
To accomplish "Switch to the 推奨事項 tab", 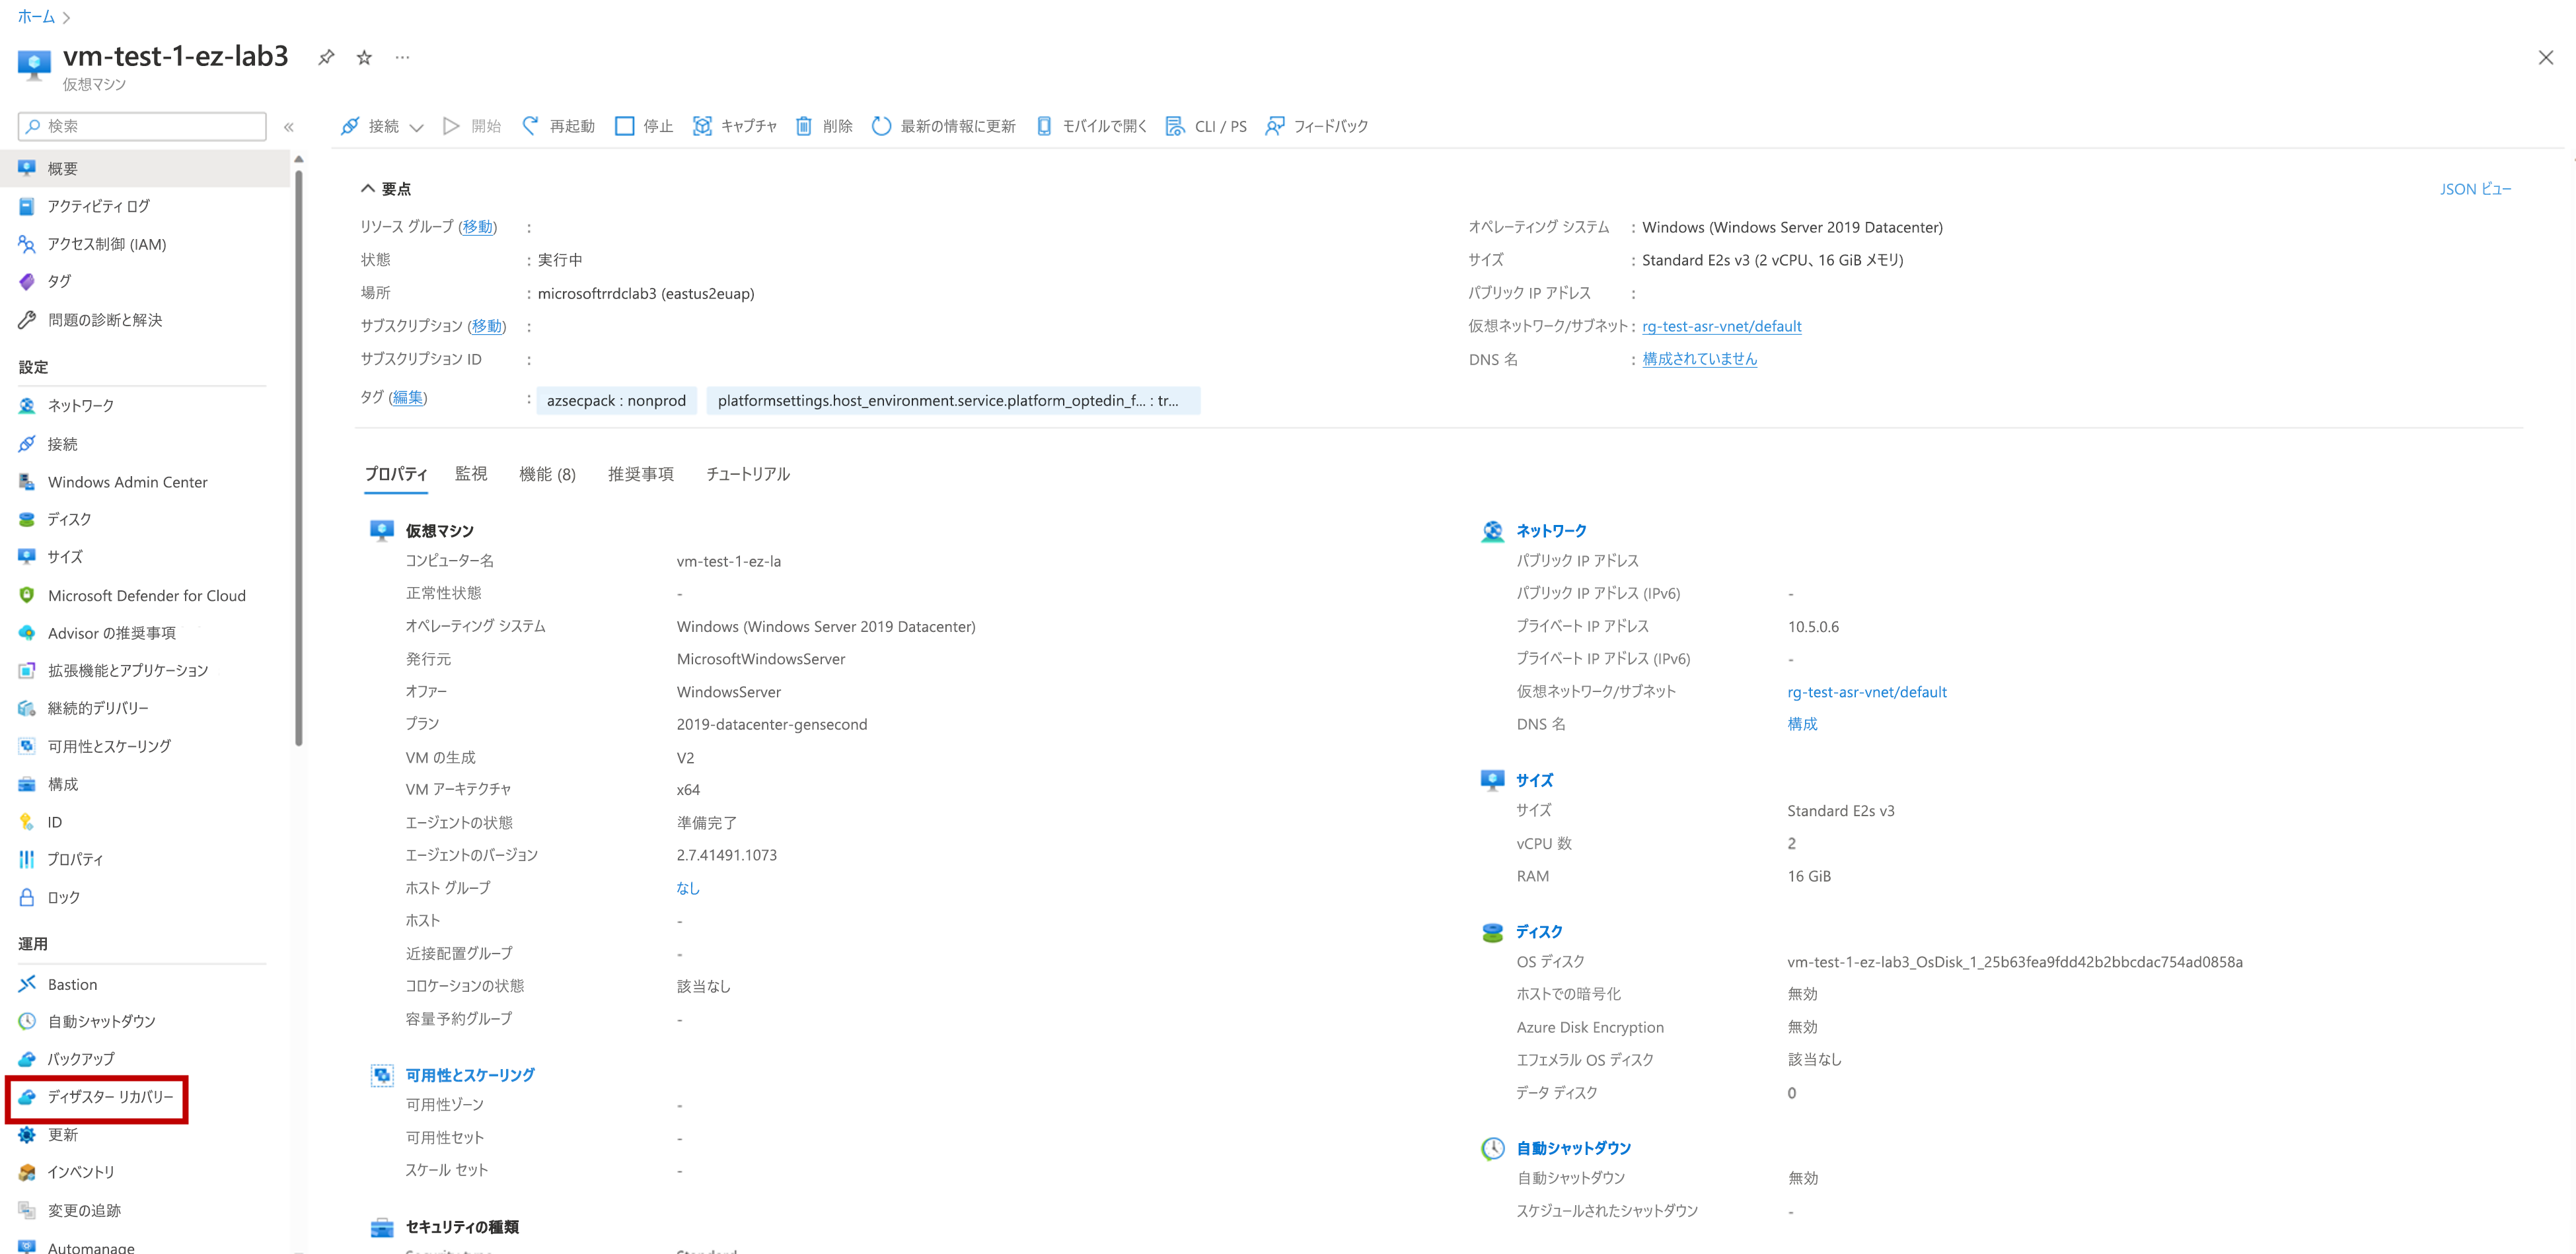I will tap(641, 473).
